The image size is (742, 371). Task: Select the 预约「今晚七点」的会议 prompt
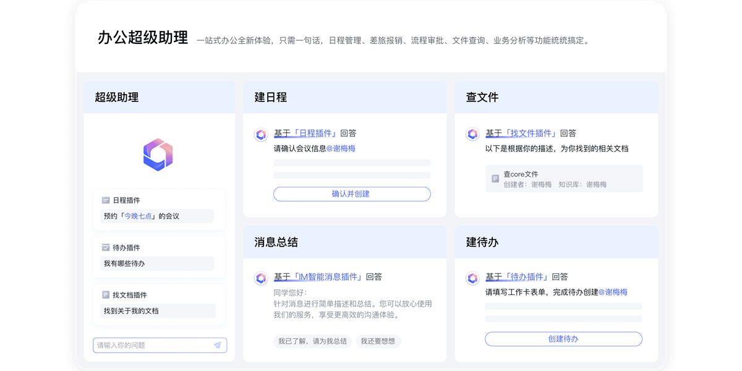[x=157, y=216]
